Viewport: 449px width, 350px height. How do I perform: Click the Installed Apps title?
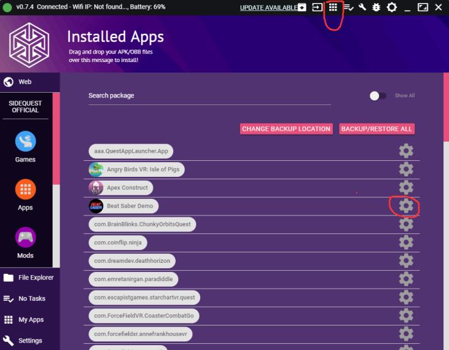[115, 37]
